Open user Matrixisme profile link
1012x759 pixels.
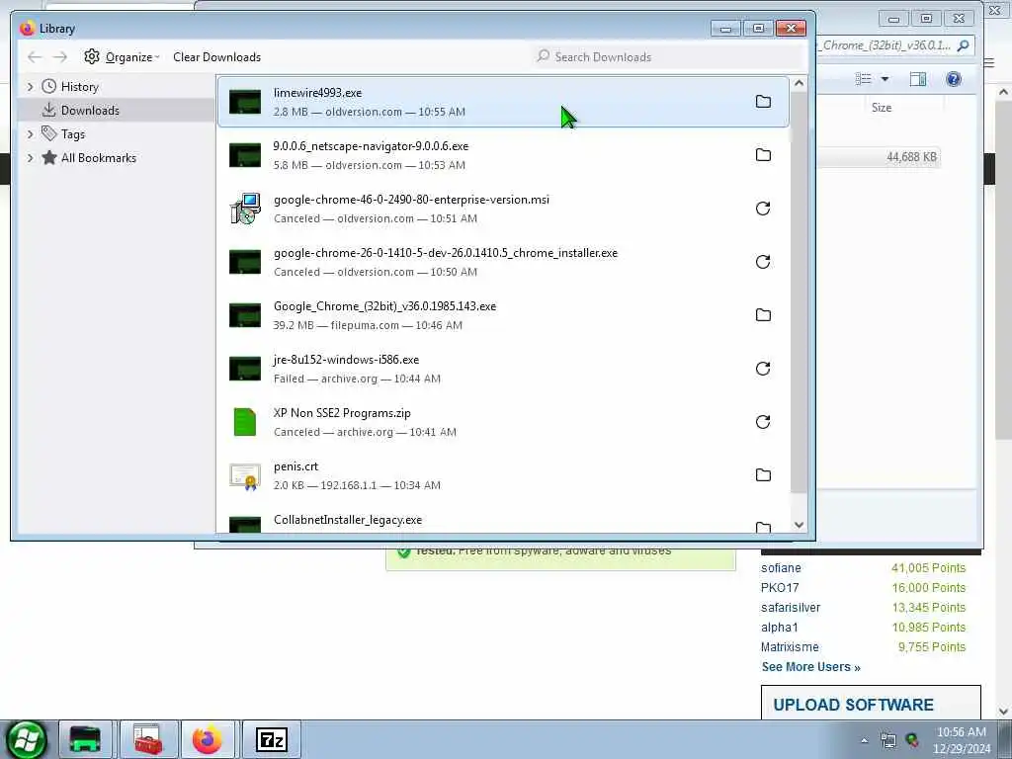pos(790,646)
